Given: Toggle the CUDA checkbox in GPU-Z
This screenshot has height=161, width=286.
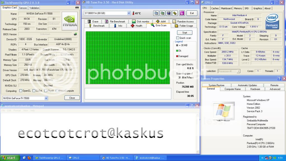Looking at the screenshot, I should [x=34, y=91].
